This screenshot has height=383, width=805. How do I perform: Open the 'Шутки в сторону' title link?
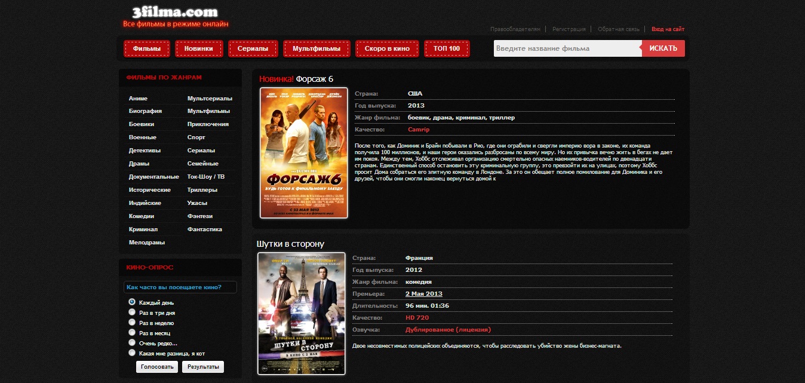coord(290,244)
